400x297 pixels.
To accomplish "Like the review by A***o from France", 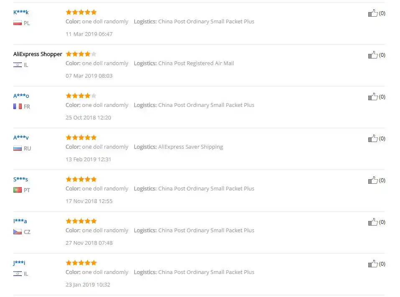I will (x=373, y=97).
